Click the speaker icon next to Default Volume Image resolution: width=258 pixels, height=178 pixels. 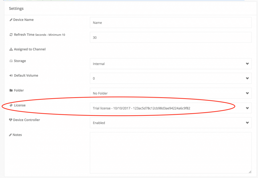(11, 76)
